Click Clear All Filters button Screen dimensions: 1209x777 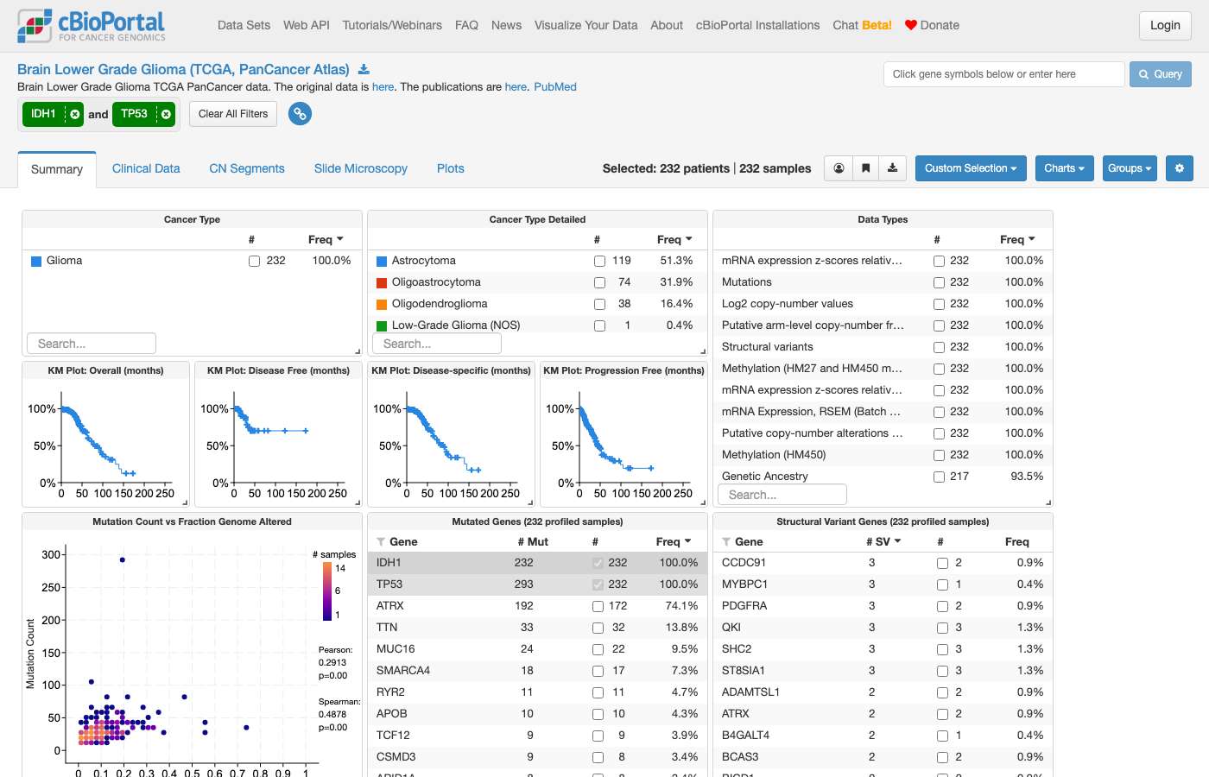pyautogui.click(x=233, y=114)
